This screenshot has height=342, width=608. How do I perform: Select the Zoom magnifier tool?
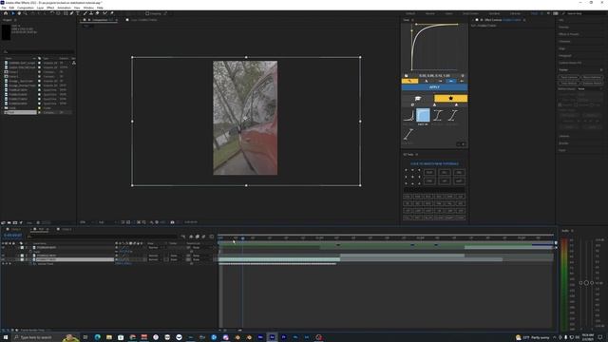(26, 13)
